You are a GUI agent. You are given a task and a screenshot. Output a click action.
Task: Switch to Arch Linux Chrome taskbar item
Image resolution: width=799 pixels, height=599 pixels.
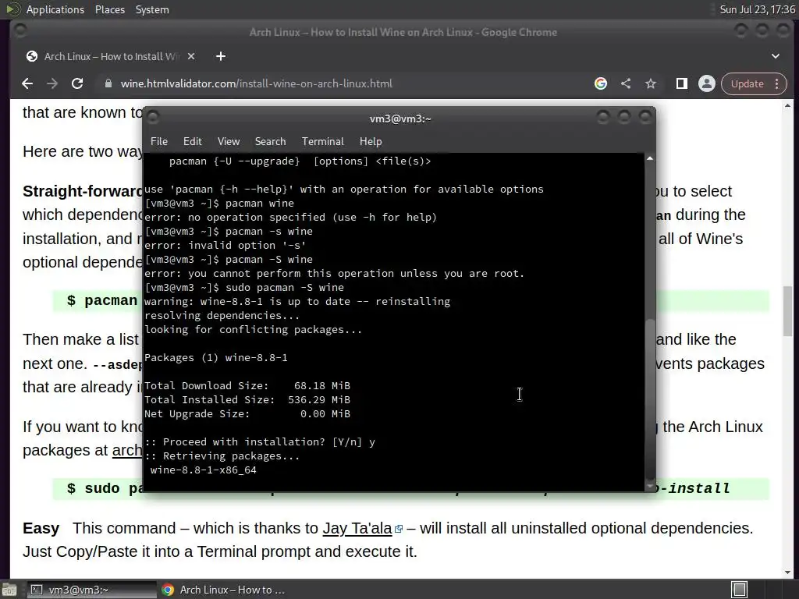(x=222, y=590)
